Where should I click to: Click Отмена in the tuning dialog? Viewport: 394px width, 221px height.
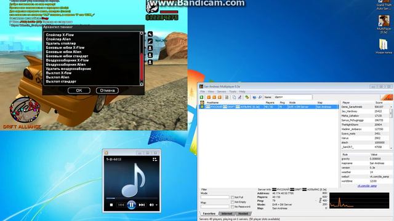coord(107,90)
